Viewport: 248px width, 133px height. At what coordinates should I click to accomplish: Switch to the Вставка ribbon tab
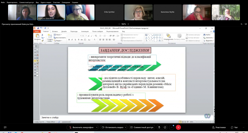(55, 31)
